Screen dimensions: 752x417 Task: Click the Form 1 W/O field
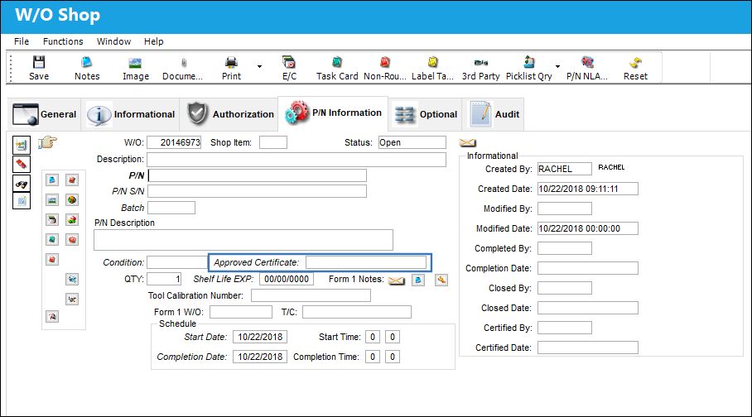(241, 312)
